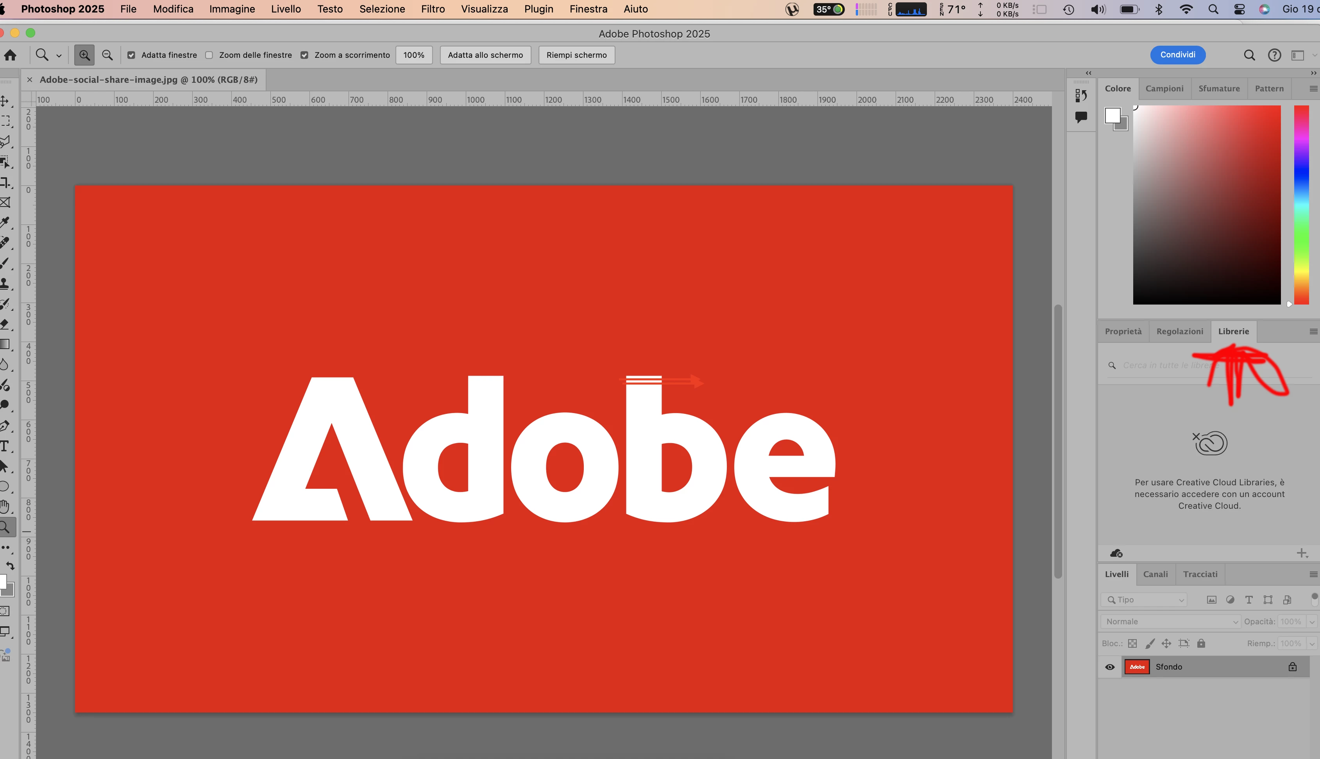Select the Hand tool
Screen dimensions: 1320x759
[5, 506]
